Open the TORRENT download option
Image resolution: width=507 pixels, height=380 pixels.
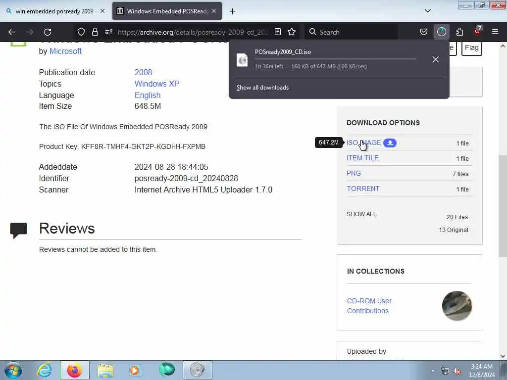point(363,189)
